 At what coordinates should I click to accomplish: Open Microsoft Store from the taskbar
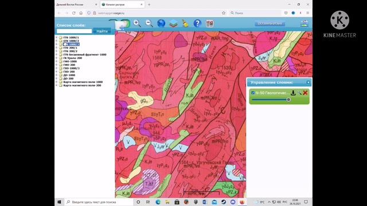pyautogui.click(x=177, y=202)
